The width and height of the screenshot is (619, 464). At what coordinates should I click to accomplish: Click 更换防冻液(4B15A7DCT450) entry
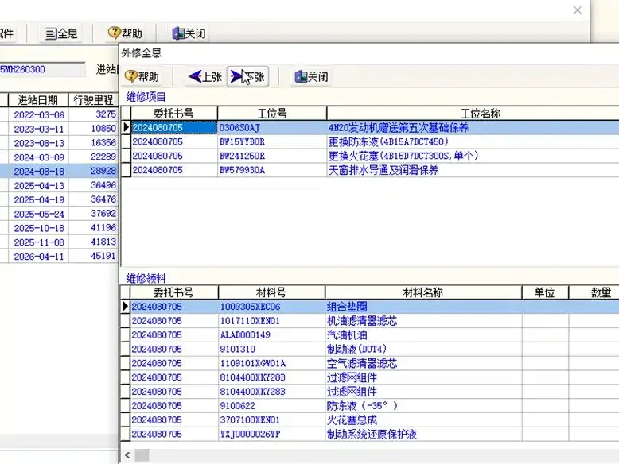click(x=388, y=142)
